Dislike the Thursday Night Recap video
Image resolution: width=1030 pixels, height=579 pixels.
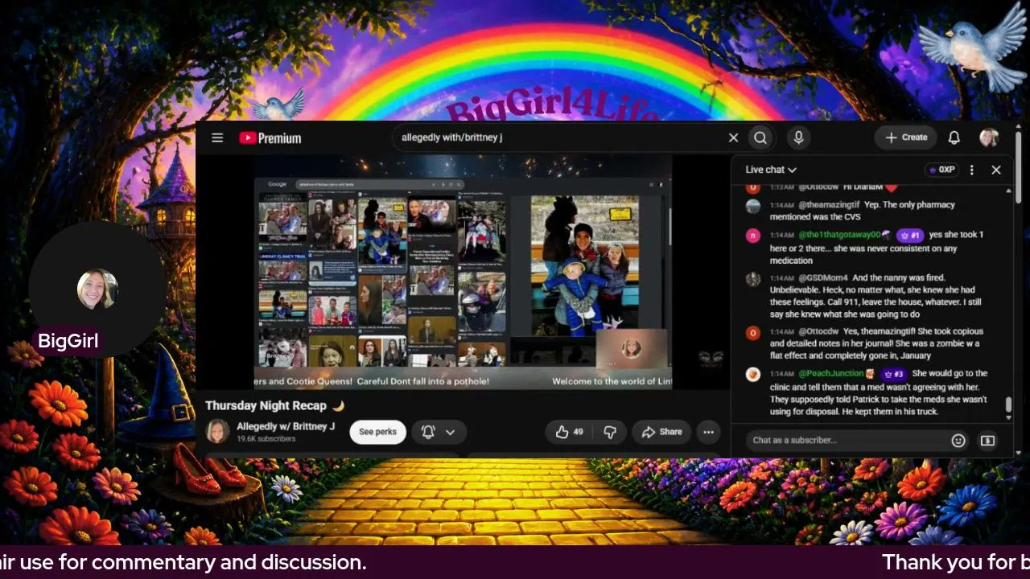610,432
